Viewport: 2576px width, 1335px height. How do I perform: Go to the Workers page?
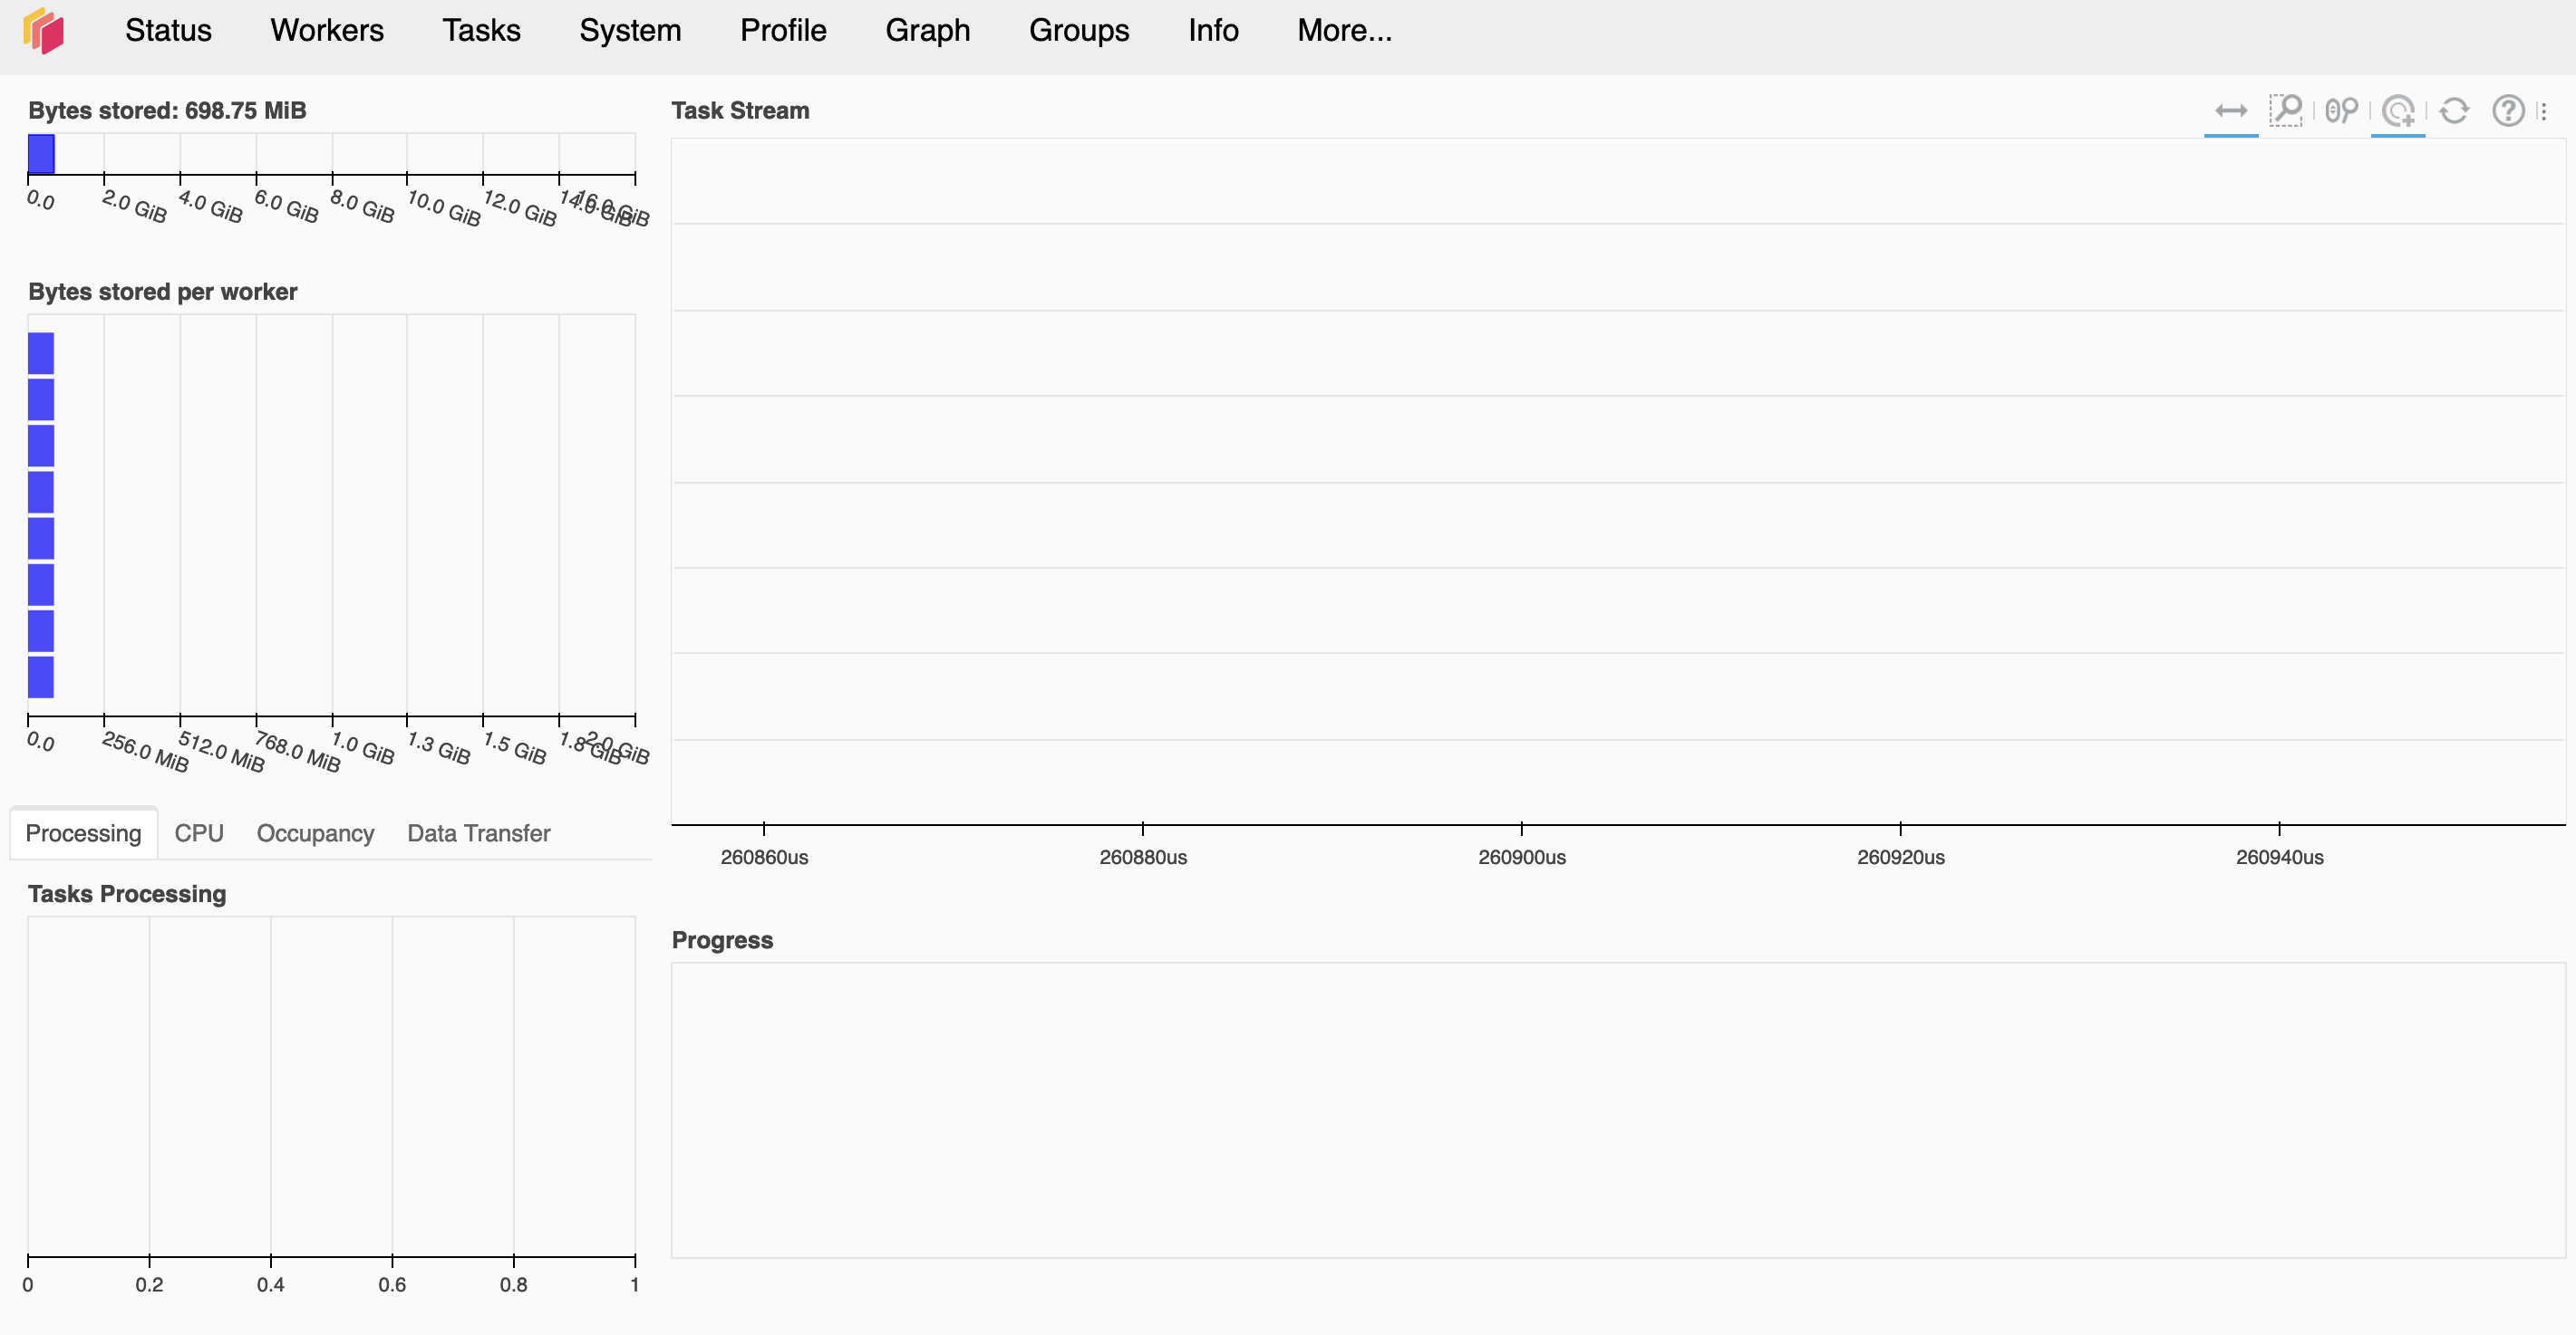coord(326,31)
